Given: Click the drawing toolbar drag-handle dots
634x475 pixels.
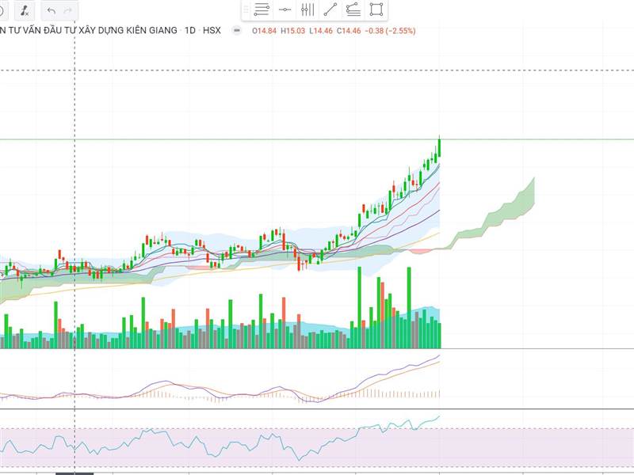Looking at the screenshot, I should pyautogui.click(x=244, y=9).
